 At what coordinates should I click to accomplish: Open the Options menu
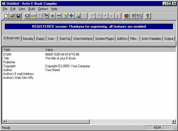[x=43, y=9]
